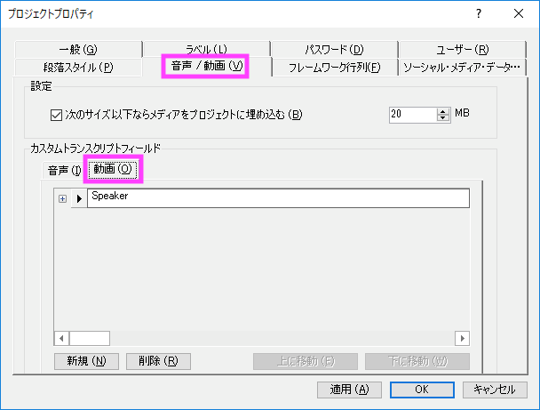Open the パスワード tab
540x410 pixels.
coord(334,49)
